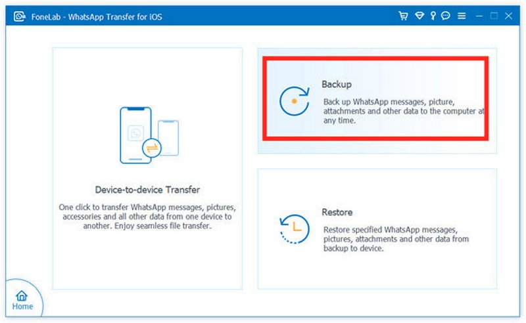Click the diamond icon in title bar
This screenshot has width=526, height=323.
click(418, 15)
